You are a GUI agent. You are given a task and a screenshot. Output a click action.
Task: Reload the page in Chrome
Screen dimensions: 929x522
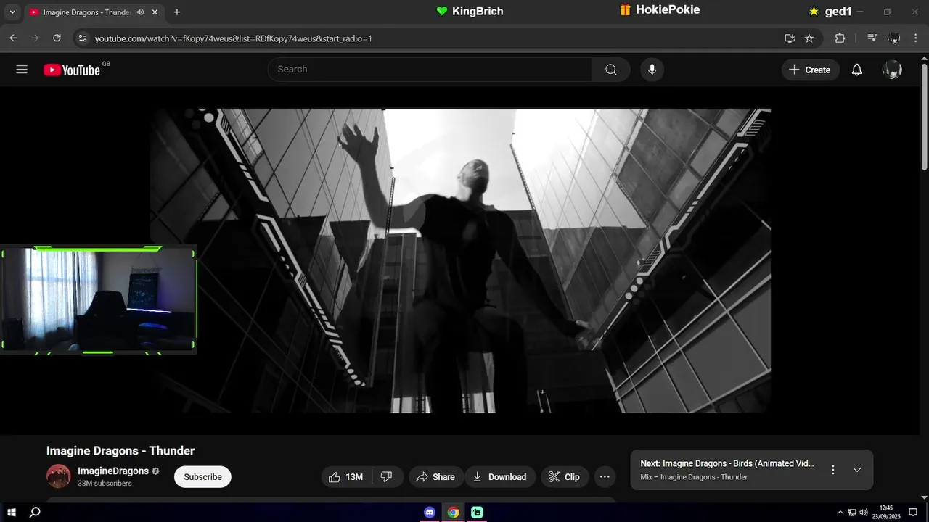click(57, 38)
